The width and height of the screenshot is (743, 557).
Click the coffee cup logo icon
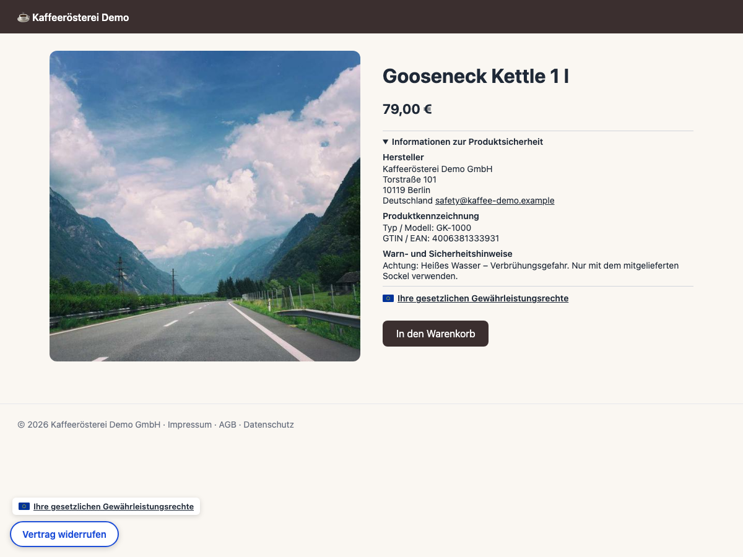(23, 17)
